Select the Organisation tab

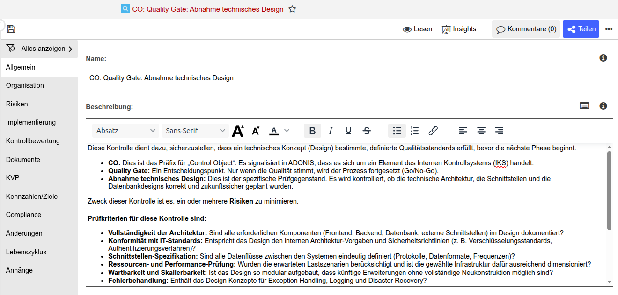point(39,85)
